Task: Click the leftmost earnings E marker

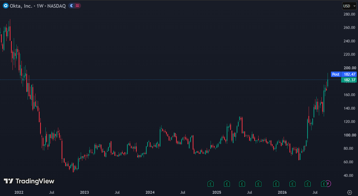Action: [x=211, y=183]
